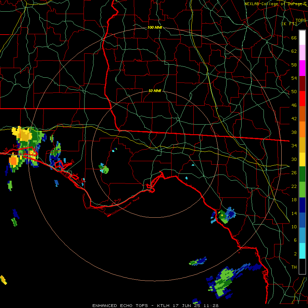Click the white swatch at 66 kft

302,38
